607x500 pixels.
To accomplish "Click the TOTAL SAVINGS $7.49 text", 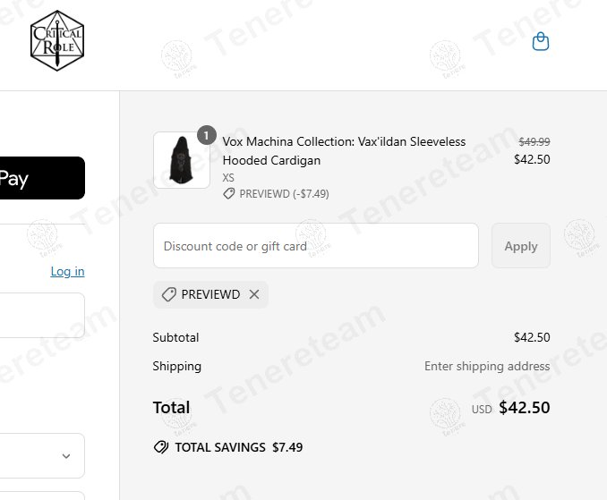I will point(238,447).
